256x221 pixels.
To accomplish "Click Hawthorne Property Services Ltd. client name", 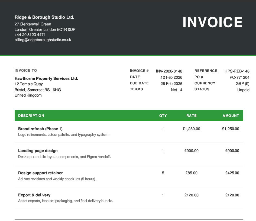I will coord(46,78).
